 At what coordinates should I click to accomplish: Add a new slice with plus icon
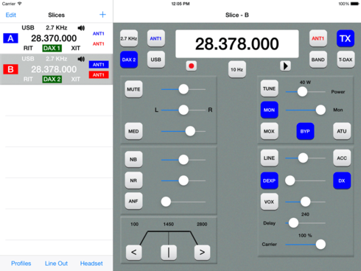tap(102, 15)
